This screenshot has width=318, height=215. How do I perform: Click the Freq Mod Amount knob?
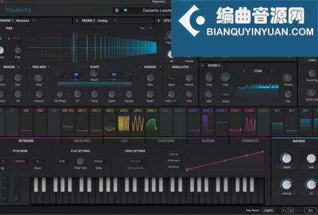(x=39, y=94)
